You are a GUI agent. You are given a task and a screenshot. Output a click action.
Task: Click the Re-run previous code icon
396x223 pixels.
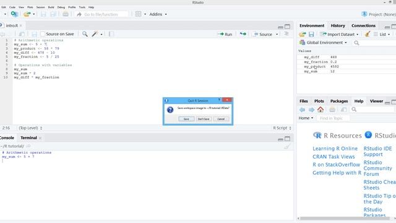pos(243,34)
